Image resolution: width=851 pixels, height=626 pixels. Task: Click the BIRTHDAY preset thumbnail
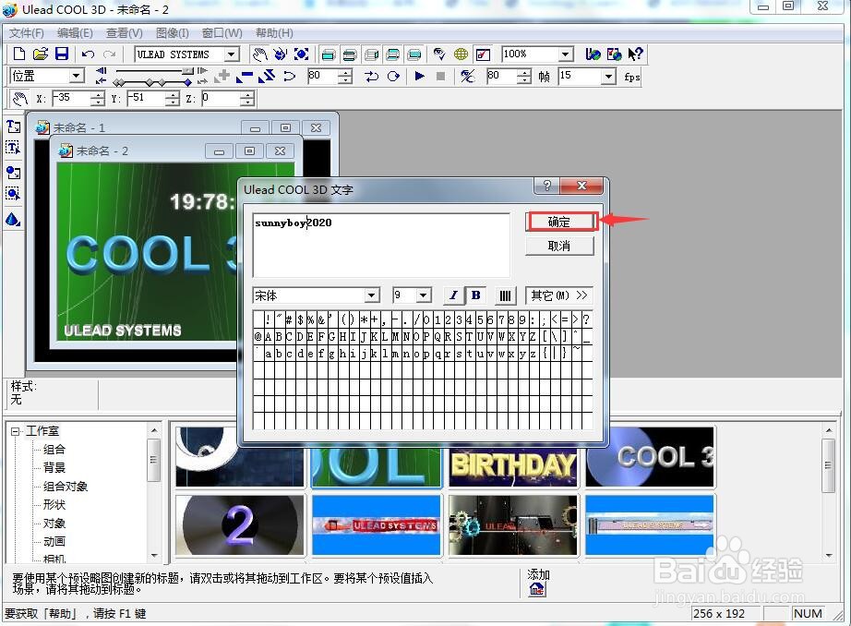tap(512, 466)
